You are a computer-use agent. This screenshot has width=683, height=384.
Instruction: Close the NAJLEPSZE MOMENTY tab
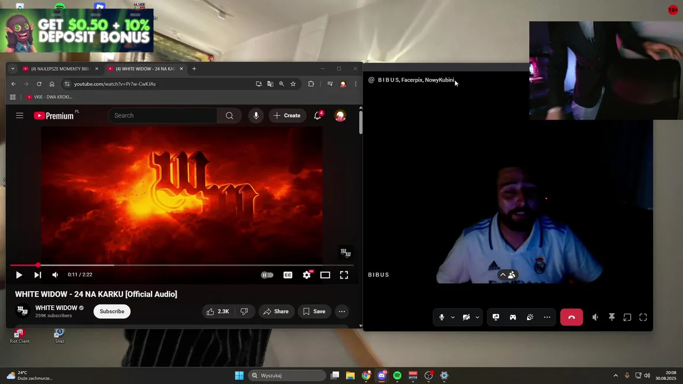coord(97,69)
